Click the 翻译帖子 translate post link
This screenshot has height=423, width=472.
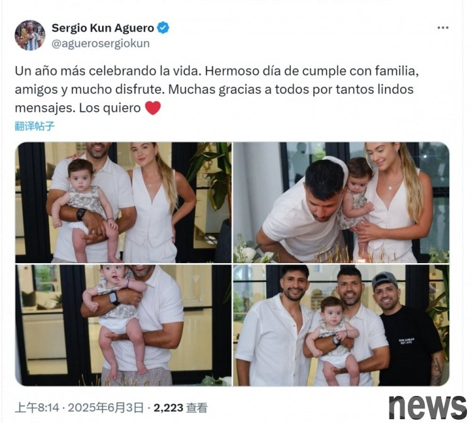35,126
